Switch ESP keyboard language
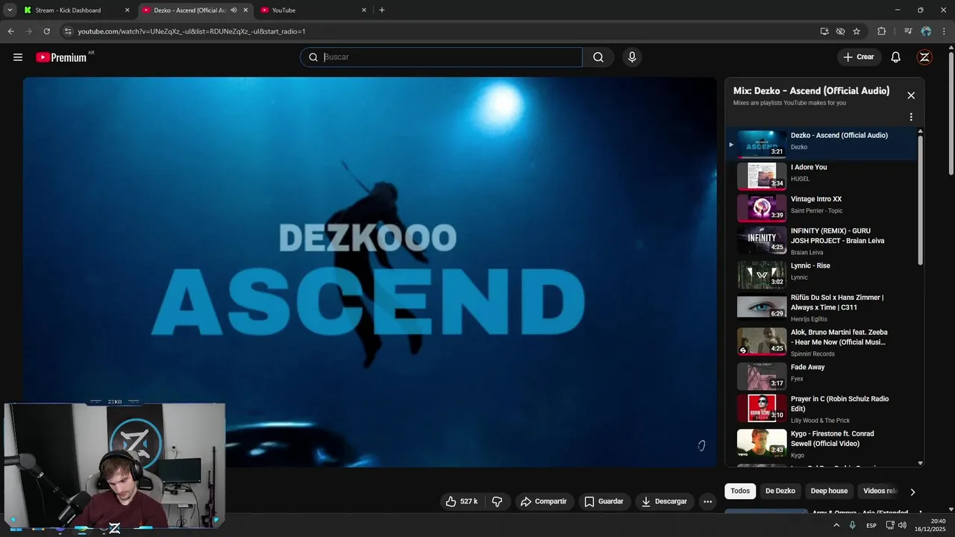The width and height of the screenshot is (955, 537). [x=871, y=526]
